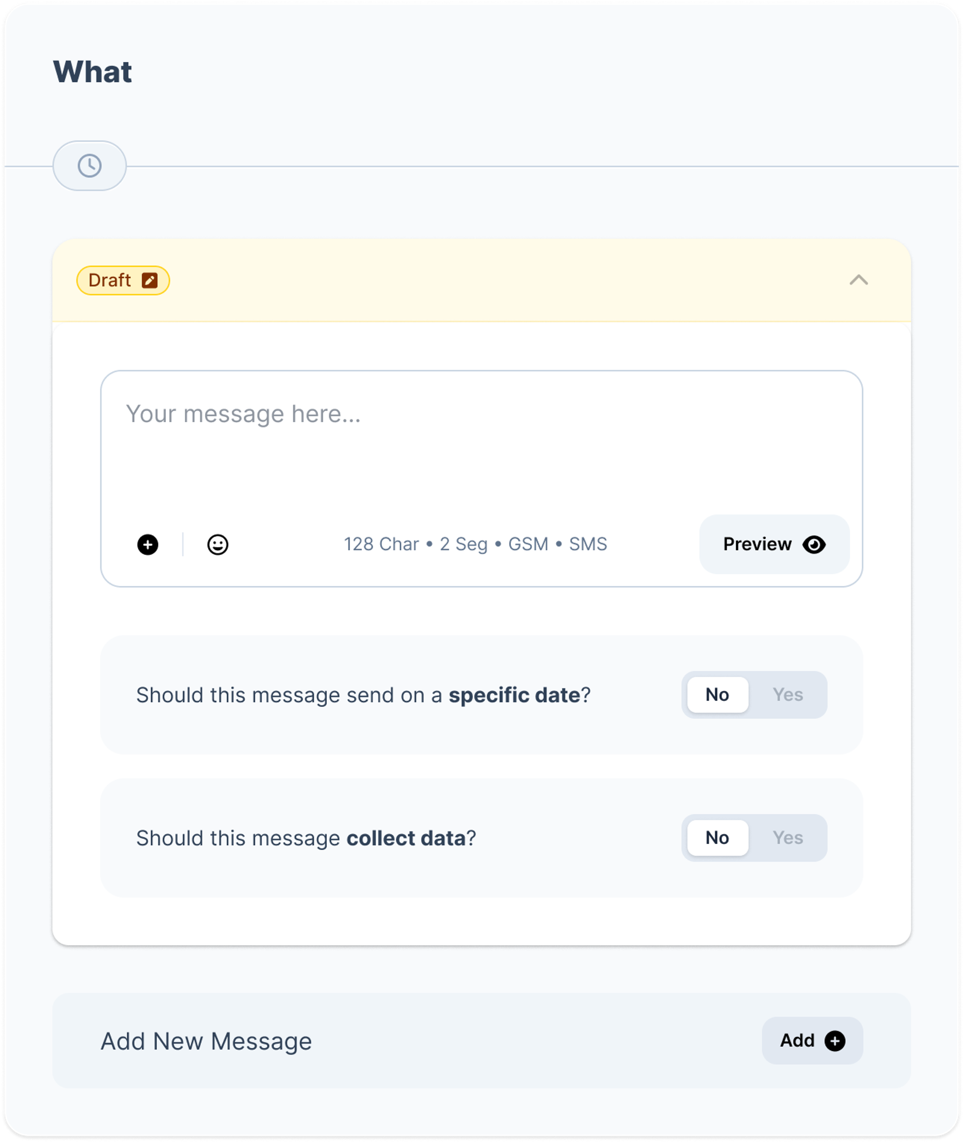The width and height of the screenshot is (963, 1142).
Task: Click the Draft status badge
Action: pyautogui.click(x=123, y=280)
